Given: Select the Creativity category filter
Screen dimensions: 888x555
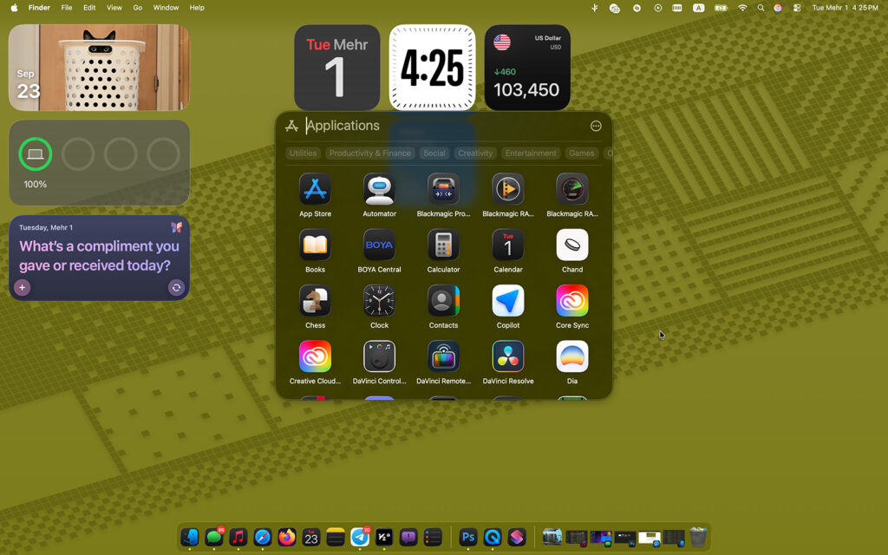Looking at the screenshot, I should point(475,153).
